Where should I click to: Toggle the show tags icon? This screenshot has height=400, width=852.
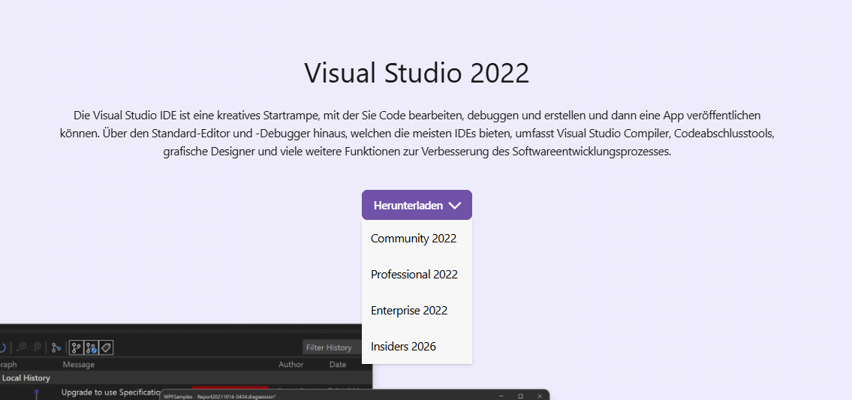(107, 347)
